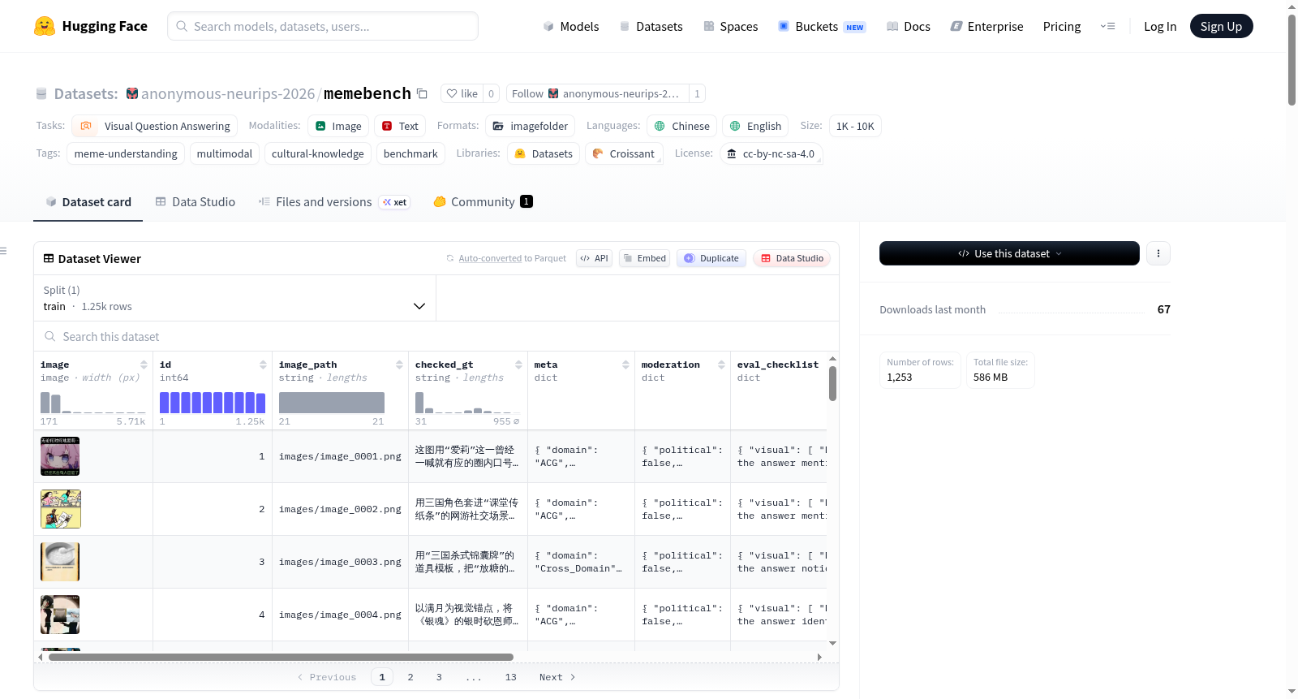Click the Duplicate button

click(x=711, y=258)
